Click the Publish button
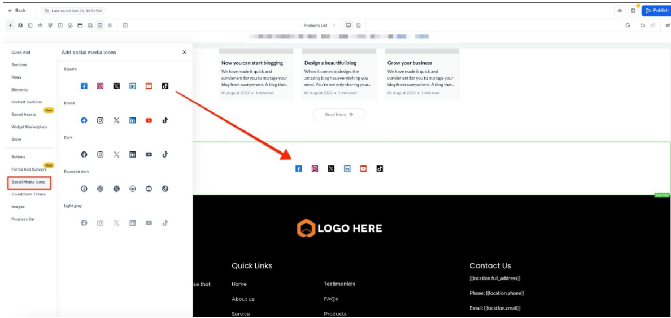671x318 pixels. 657,11
